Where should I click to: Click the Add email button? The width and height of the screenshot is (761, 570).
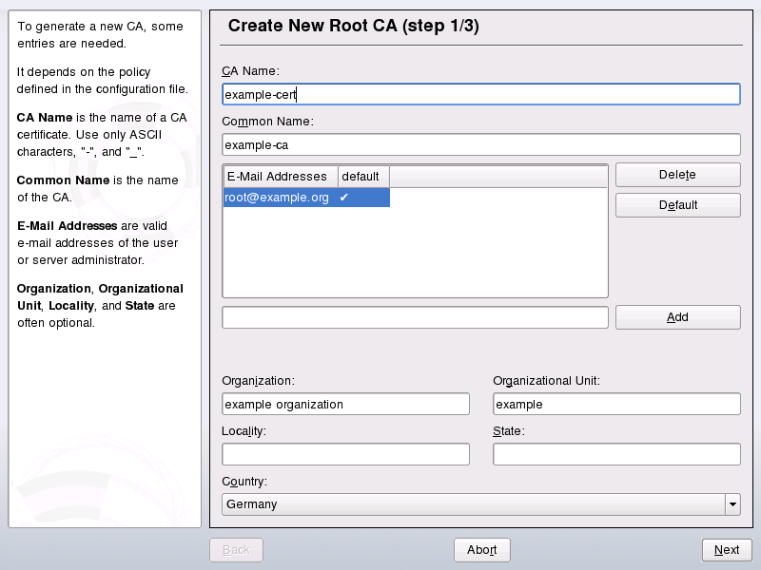click(677, 317)
